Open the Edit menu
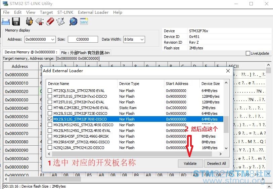This screenshot has height=189, width=273. click(18, 12)
